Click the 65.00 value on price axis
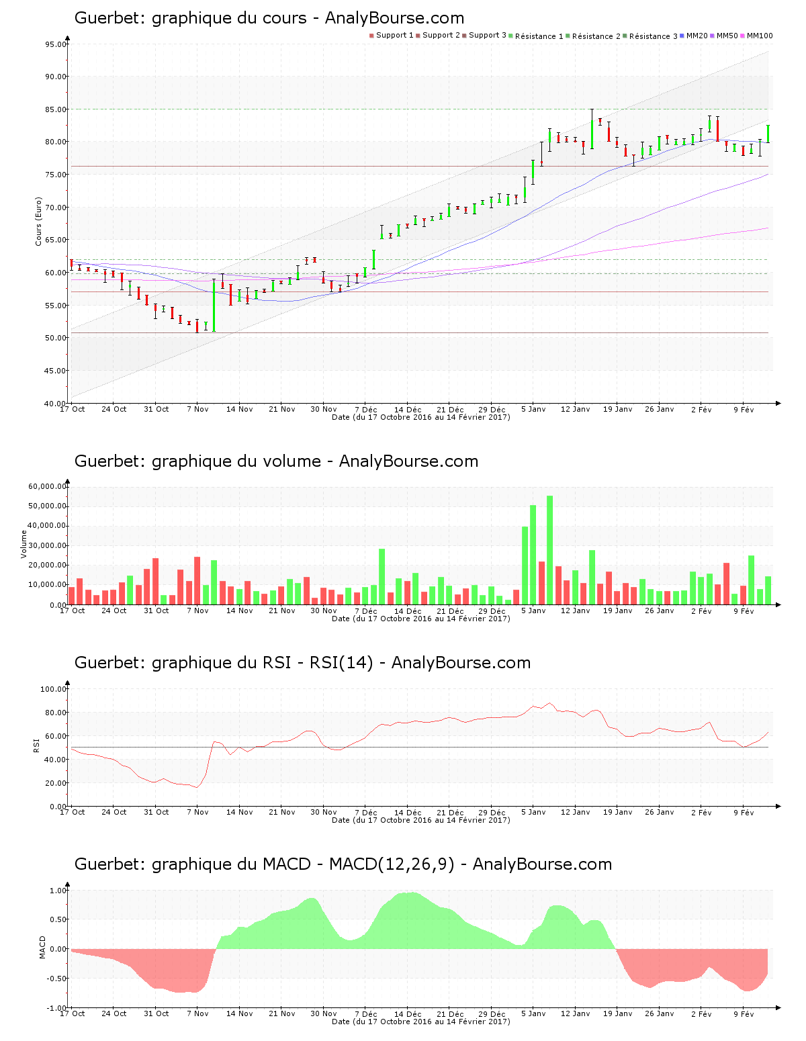The image size is (806, 1041). click(x=56, y=240)
